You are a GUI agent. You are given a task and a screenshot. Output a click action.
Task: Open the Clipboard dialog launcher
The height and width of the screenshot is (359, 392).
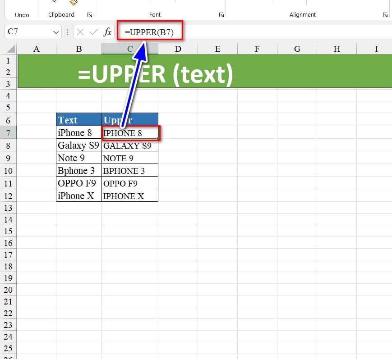click(x=90, y=15)
